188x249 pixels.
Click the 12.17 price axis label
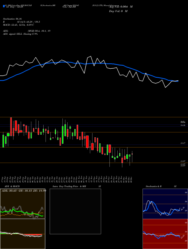click(183, 143)
